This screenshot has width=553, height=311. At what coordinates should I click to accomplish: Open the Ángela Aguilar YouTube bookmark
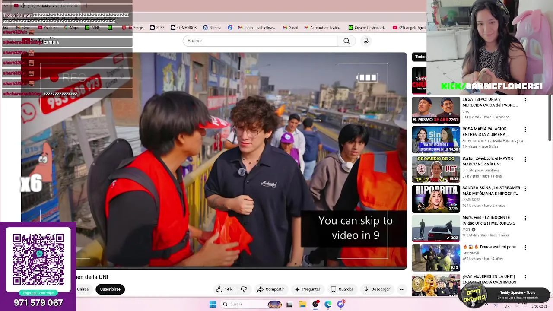[410, 28]
